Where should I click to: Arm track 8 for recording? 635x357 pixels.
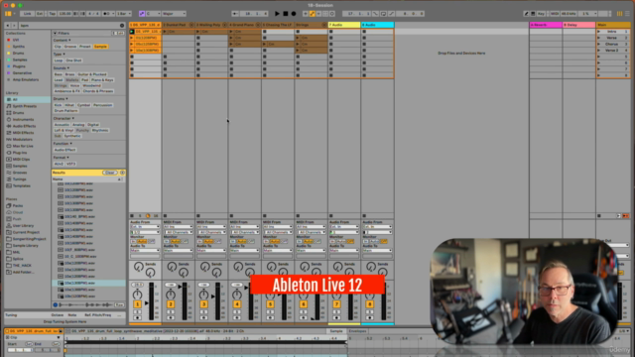(370, 317)
